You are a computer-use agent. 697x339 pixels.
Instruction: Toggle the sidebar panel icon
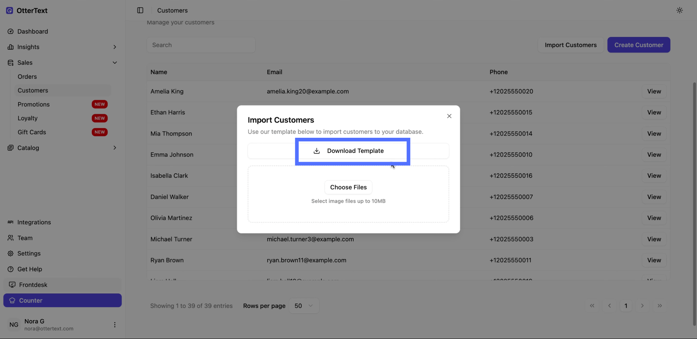tap(140, 11)
